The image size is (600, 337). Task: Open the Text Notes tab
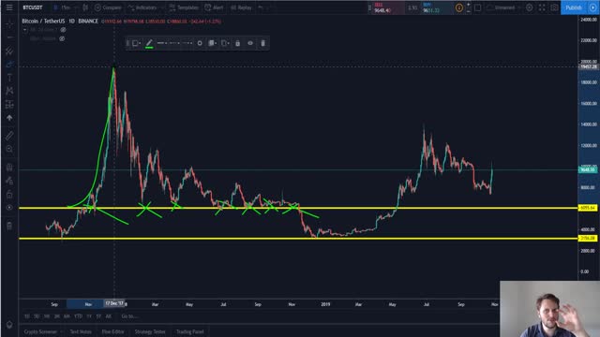coord(81,331)
